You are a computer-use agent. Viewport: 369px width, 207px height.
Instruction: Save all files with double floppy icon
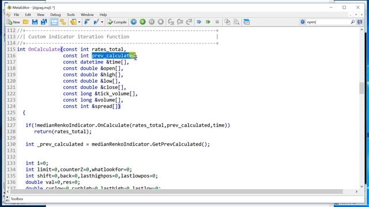coord(44,22)
